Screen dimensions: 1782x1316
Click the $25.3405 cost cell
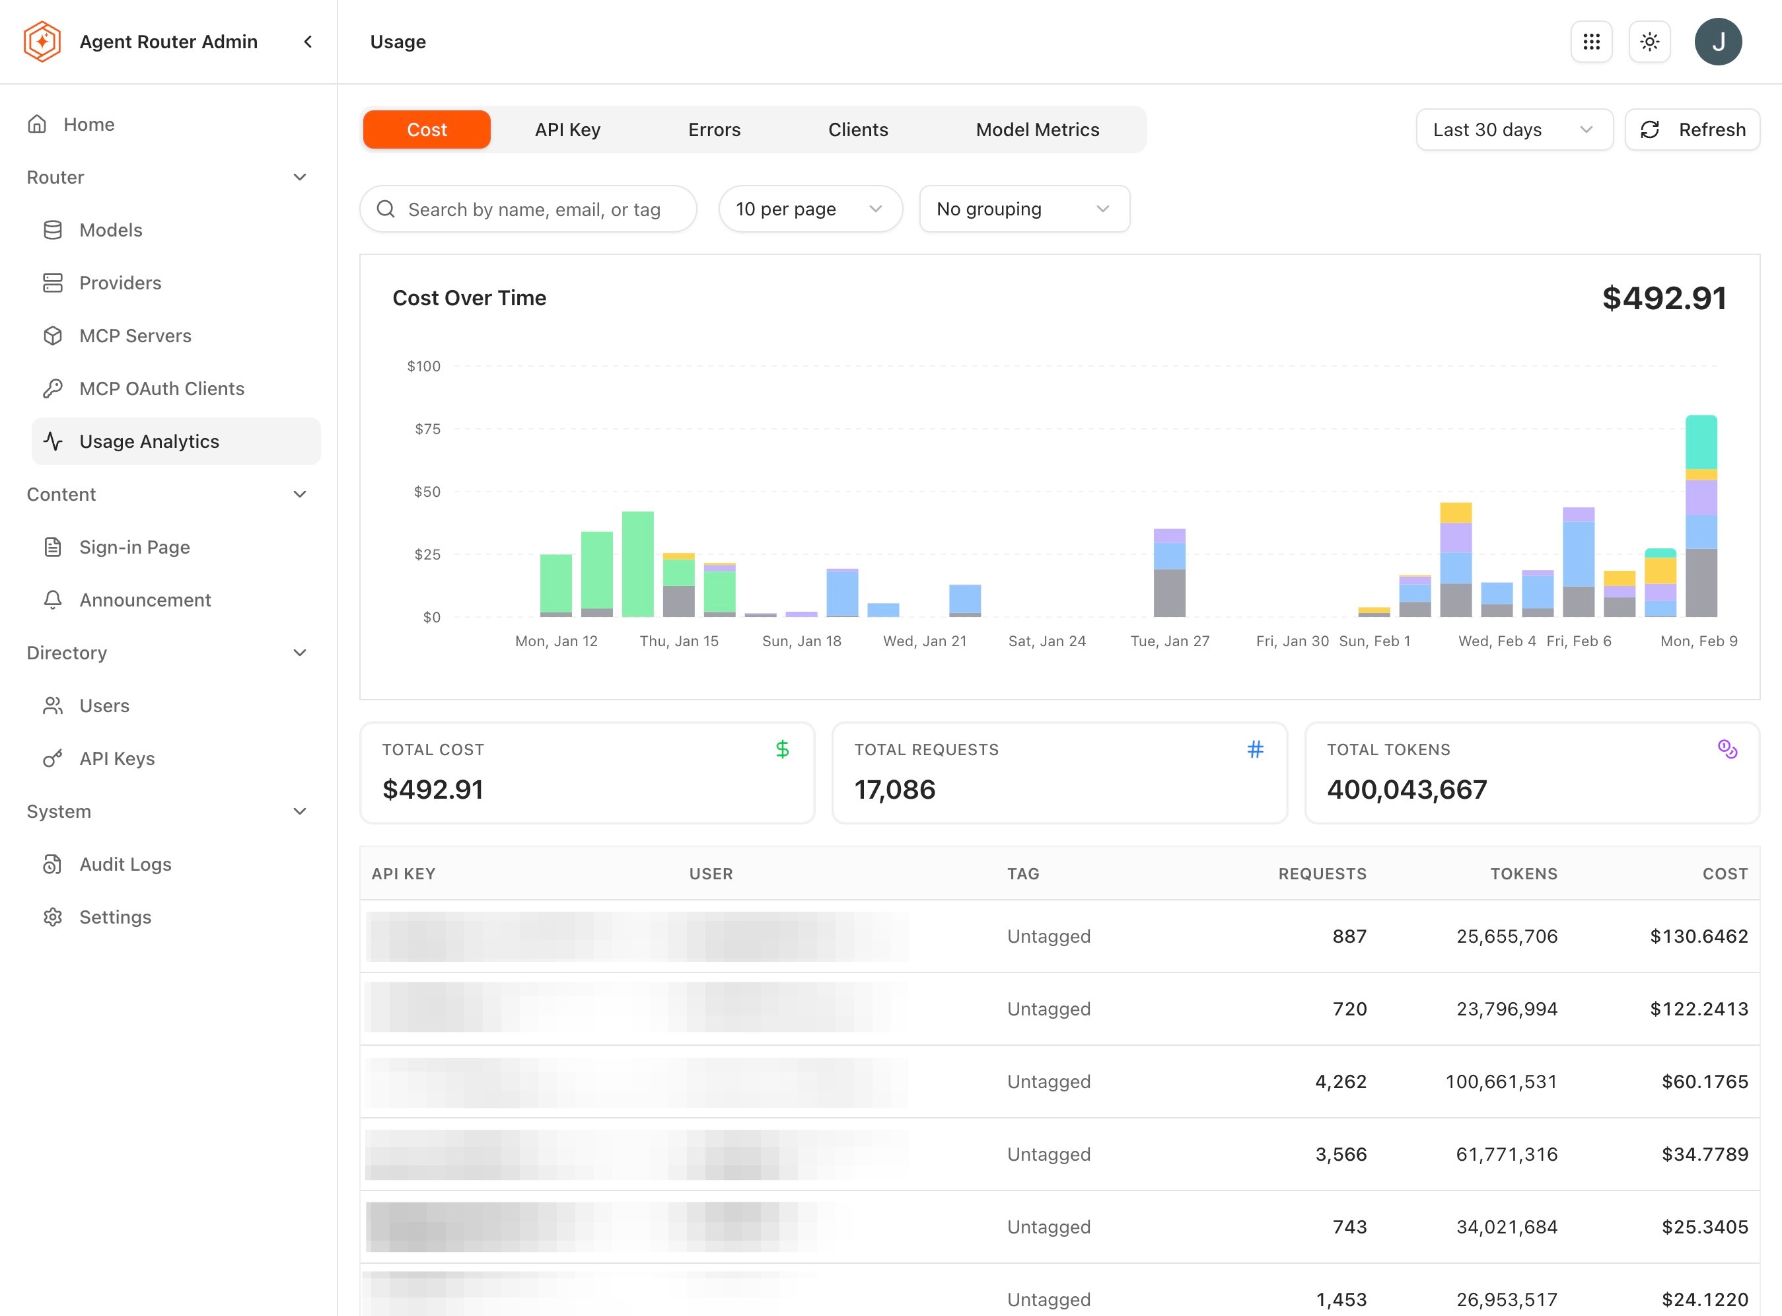[1705, 1227]
